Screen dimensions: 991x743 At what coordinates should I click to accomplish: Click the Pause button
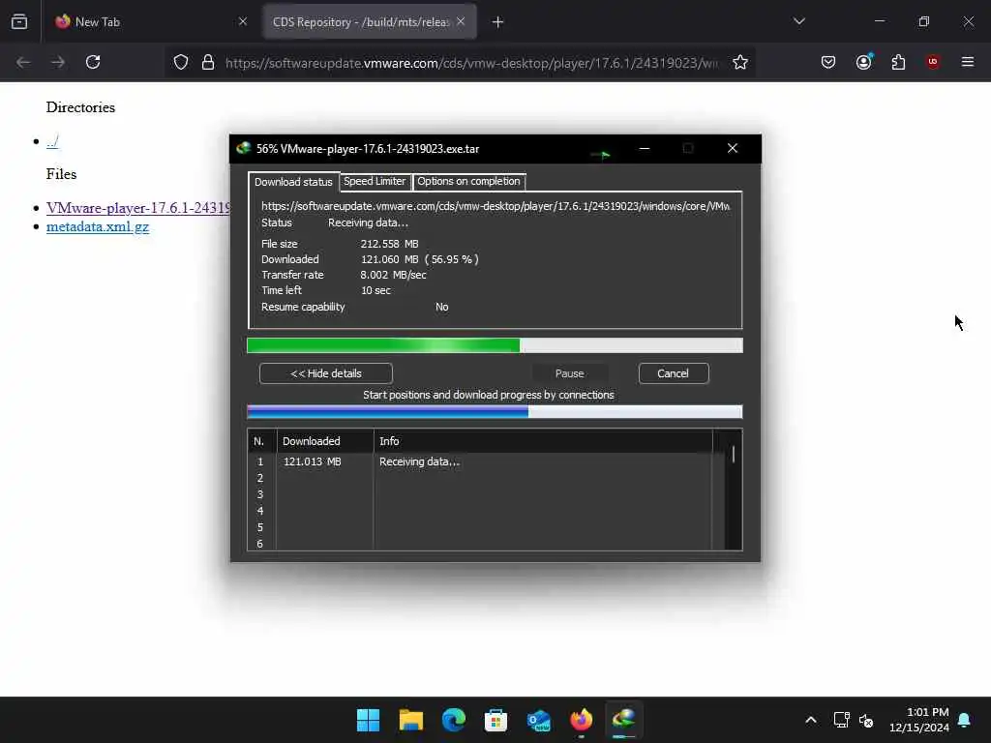pyautogui.click(x=569, y=373)
